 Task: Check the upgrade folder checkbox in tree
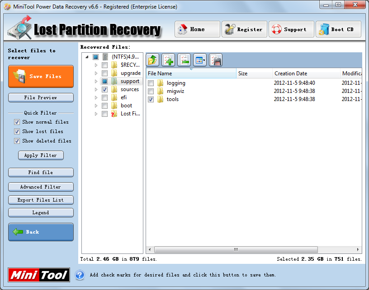tap(105, 73)
